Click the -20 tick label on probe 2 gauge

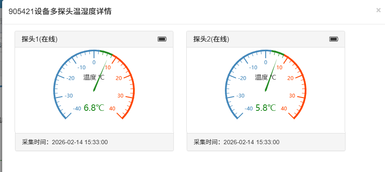pos(241,78)
